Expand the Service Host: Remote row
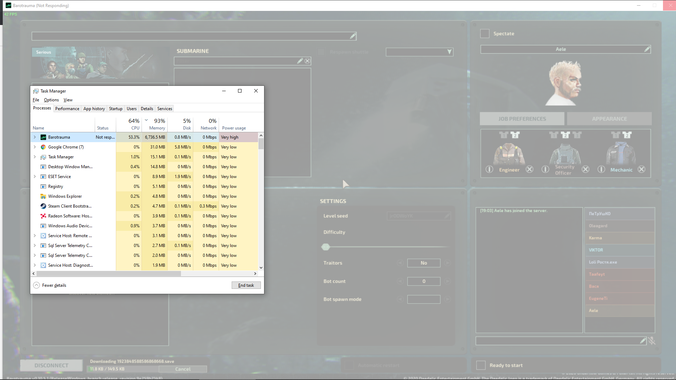676x380 pixels. click(x=35, y=236)
